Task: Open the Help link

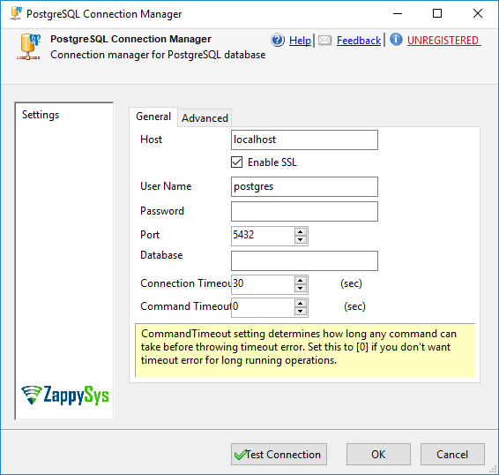Action: [300, 41]
